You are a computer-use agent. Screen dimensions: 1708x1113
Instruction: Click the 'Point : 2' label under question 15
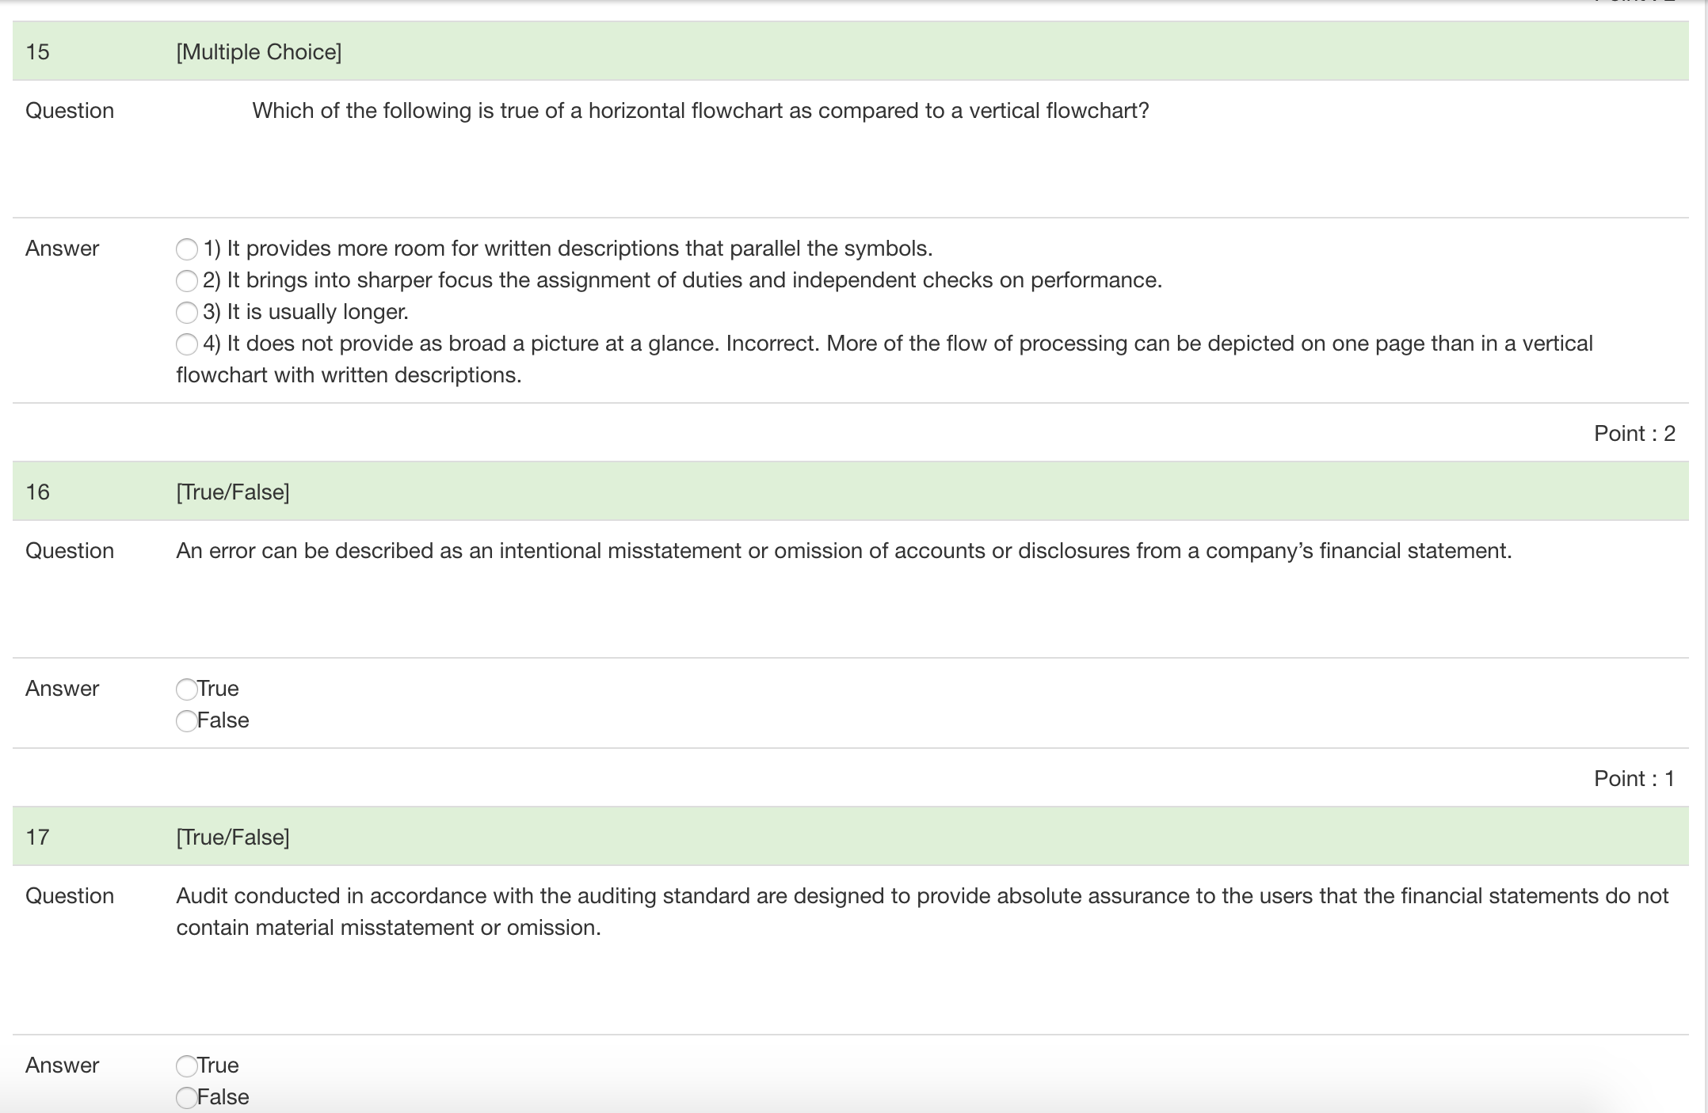[x=1634, y=433]
